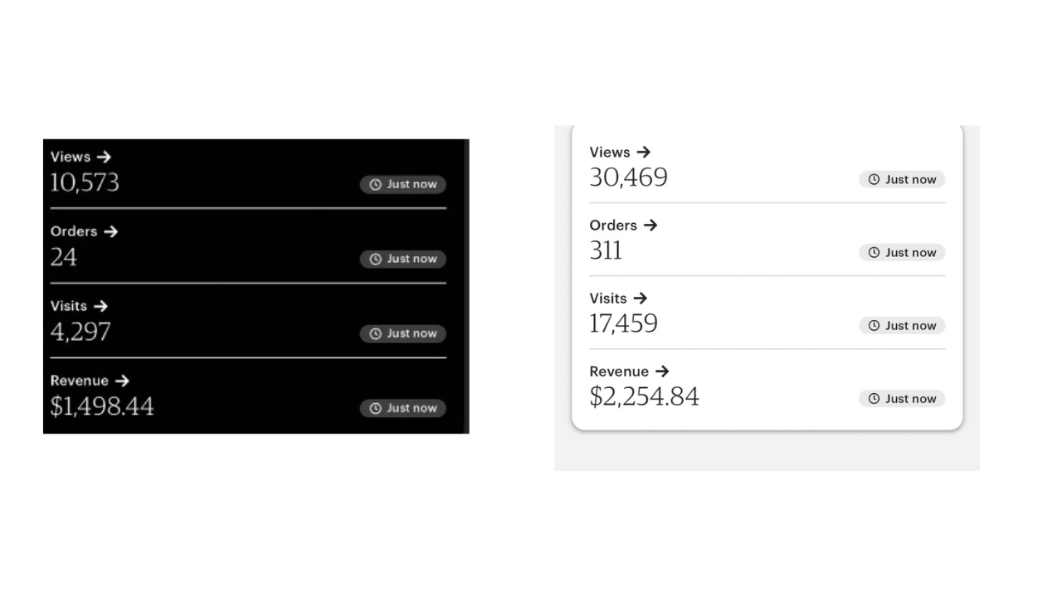Click the Revenue arrow in the light panel

661,371
